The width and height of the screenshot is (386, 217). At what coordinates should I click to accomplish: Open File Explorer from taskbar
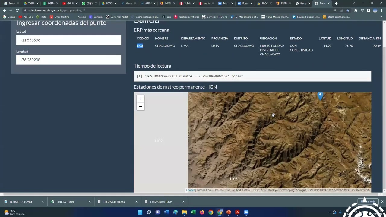[184, 212]
